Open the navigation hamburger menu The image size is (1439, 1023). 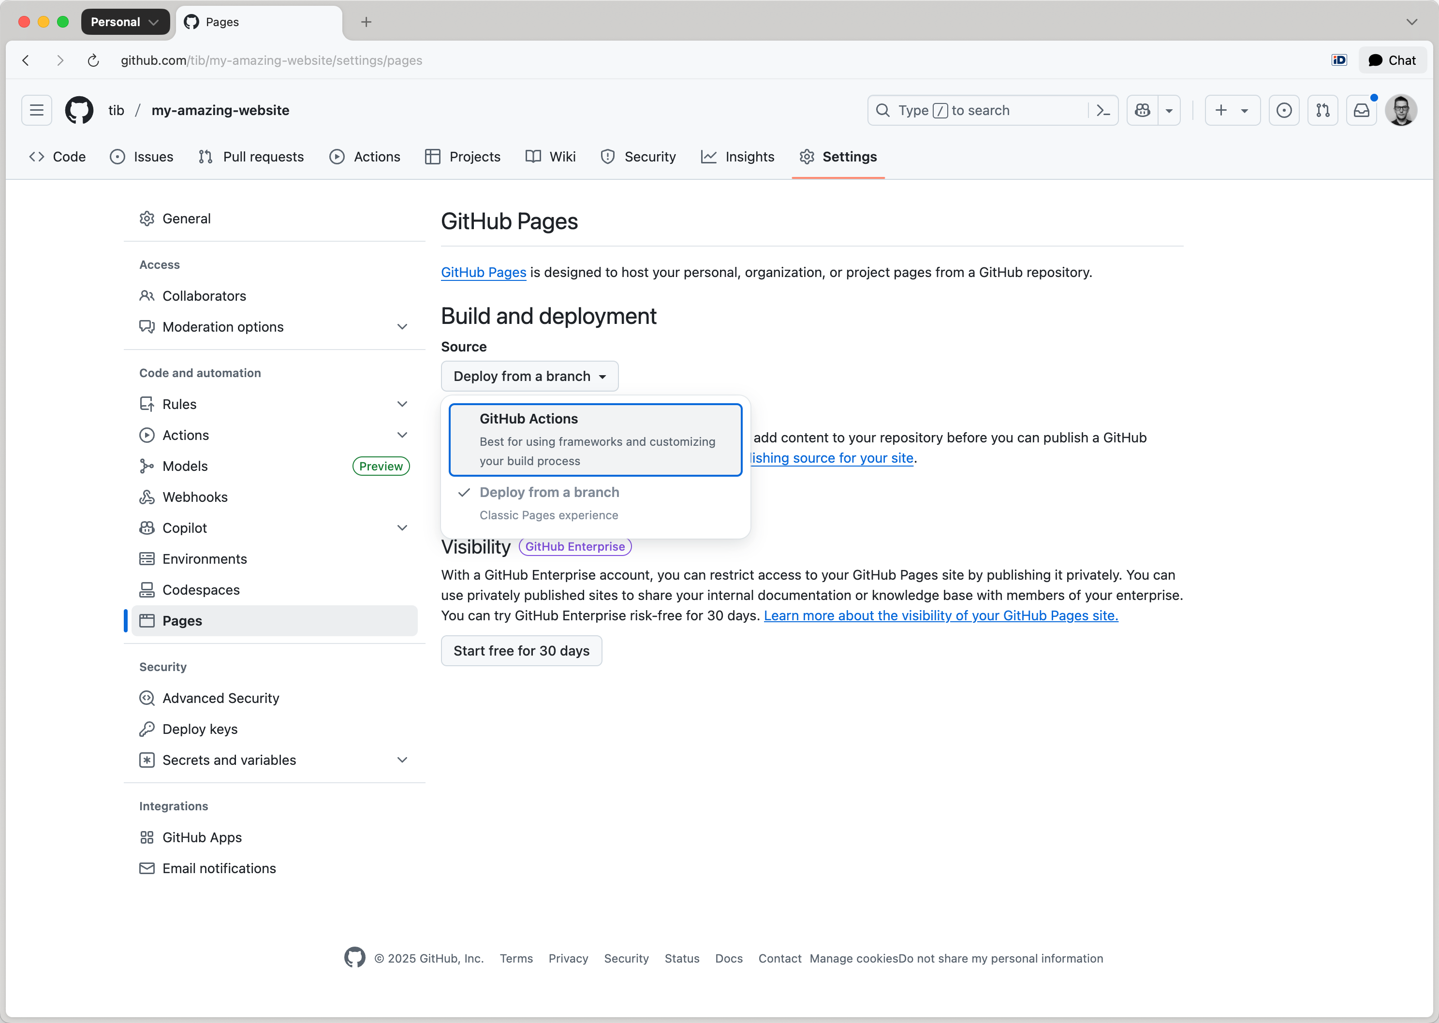[36, 110]
